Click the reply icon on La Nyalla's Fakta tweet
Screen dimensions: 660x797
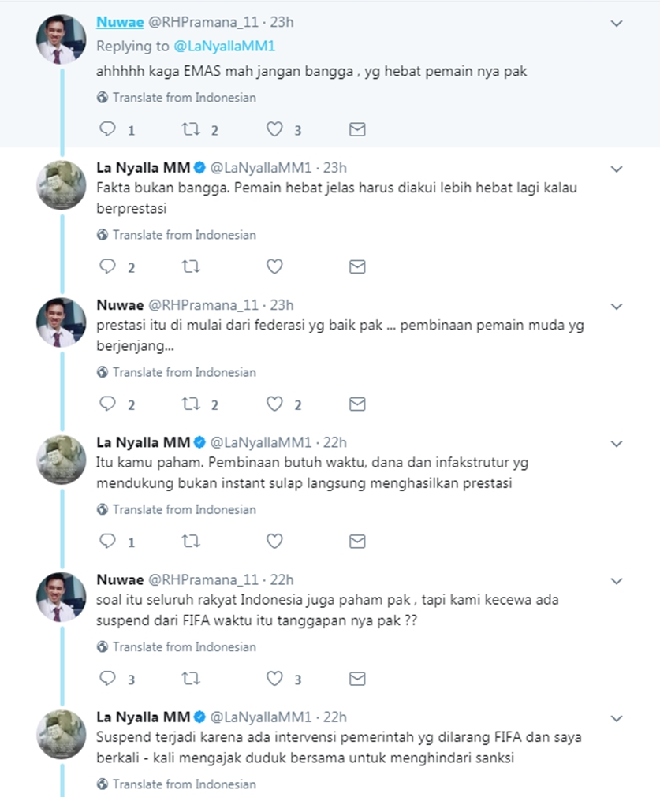coord(109,266)
